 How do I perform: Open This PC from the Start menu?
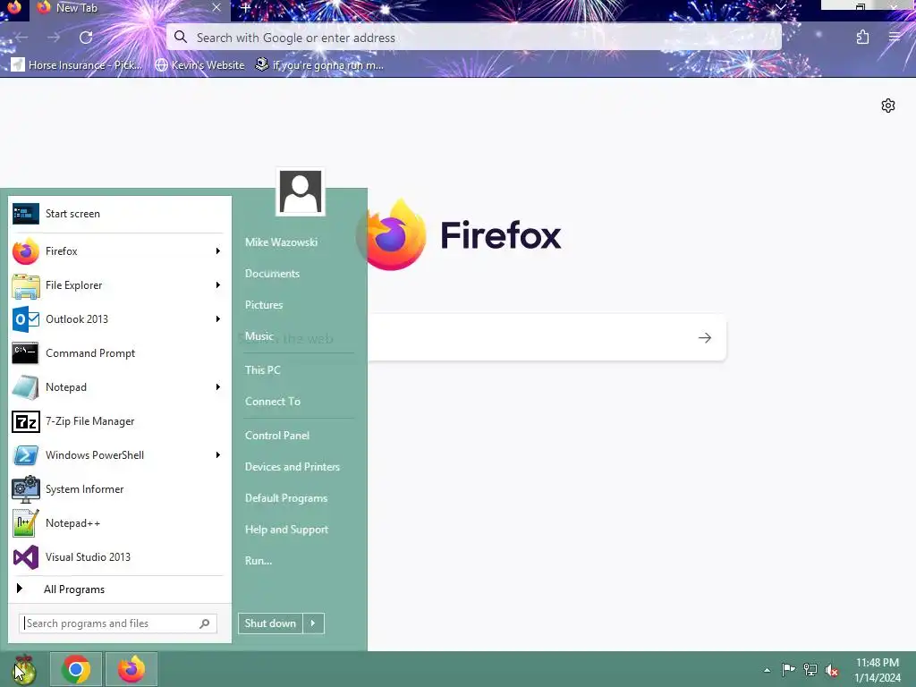pos(262,369)
